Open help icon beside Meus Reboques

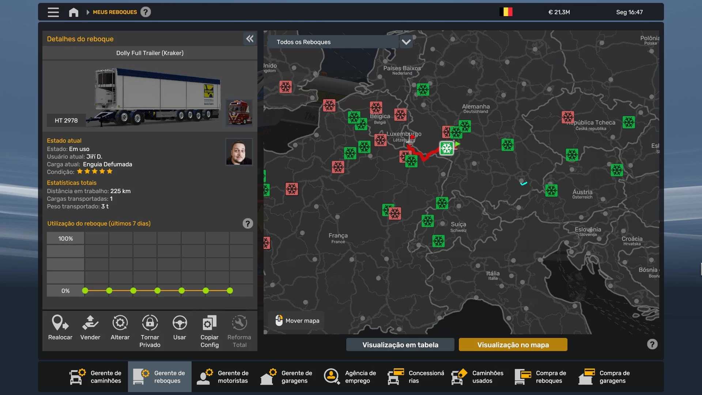146,12
